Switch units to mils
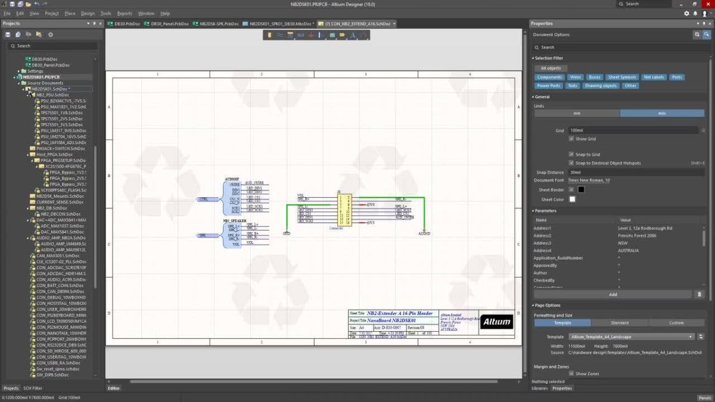 [662, 113]
